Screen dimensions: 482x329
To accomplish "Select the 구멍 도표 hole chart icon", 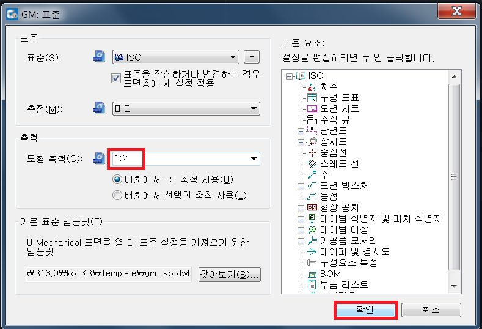I will (312, 98).
